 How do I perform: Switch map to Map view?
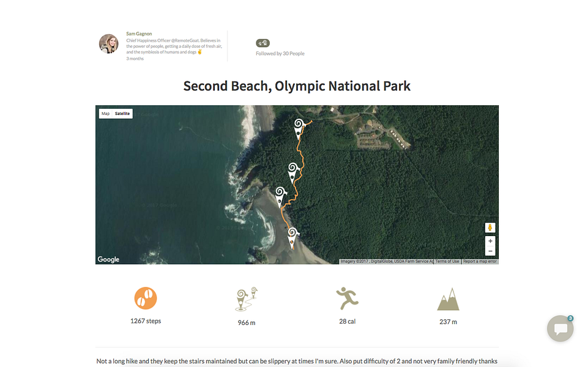pos(106,114)
